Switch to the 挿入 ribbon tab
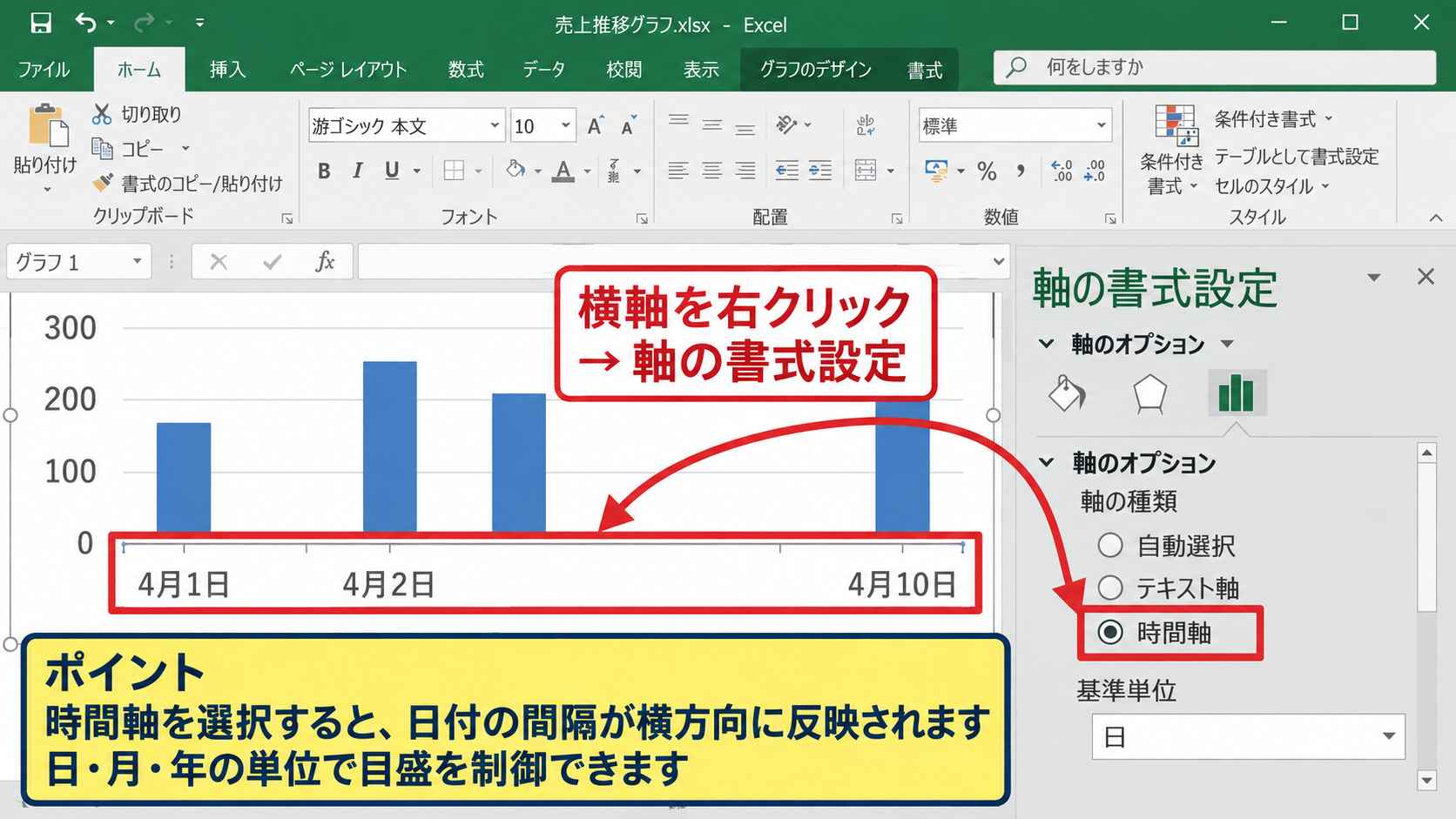This screenshot has width=1456, height=819. 227,70
